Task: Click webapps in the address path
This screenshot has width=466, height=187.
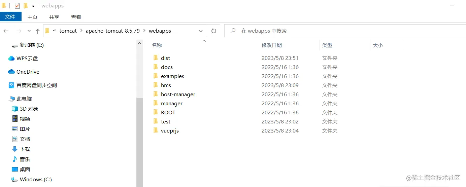Action: (160, 31)
